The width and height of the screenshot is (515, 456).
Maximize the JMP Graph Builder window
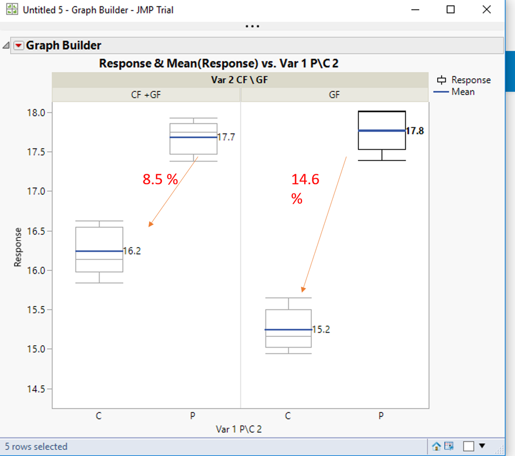[x=451, y=9]
